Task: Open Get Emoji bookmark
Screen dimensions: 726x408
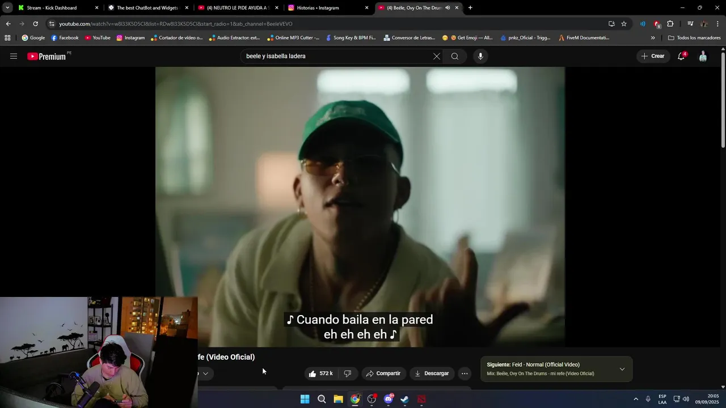Action: click(x=467, y=38)
